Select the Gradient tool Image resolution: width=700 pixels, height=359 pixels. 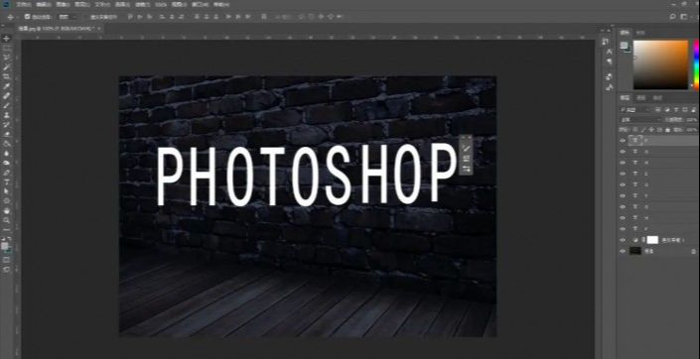pyautogui.click(x=6, y=143)
